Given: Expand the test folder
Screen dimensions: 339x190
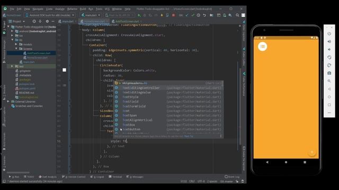Looking at the screenshot, I should (x=12, y=66).
